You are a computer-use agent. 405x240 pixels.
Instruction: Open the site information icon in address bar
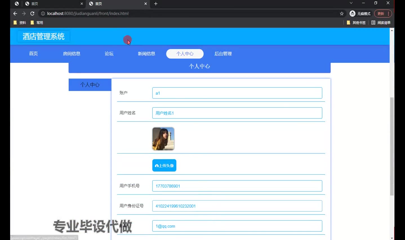point(43,14)
